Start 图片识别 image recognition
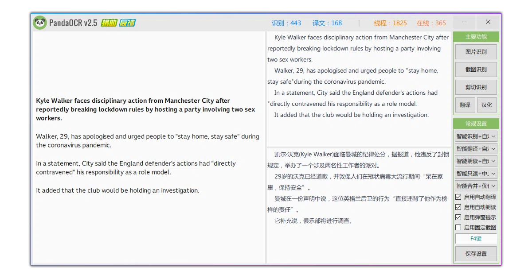Viewport: 532px width, 279px height. 476,52
